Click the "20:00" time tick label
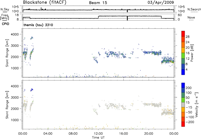 [x=148, y=134]
